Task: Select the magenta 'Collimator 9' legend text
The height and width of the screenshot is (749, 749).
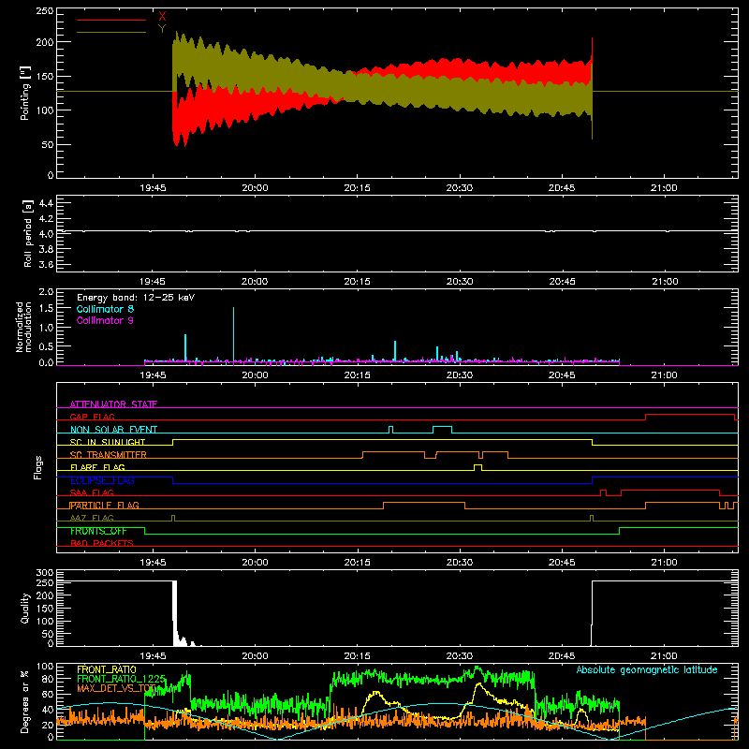Action: [x=105, y=320]
